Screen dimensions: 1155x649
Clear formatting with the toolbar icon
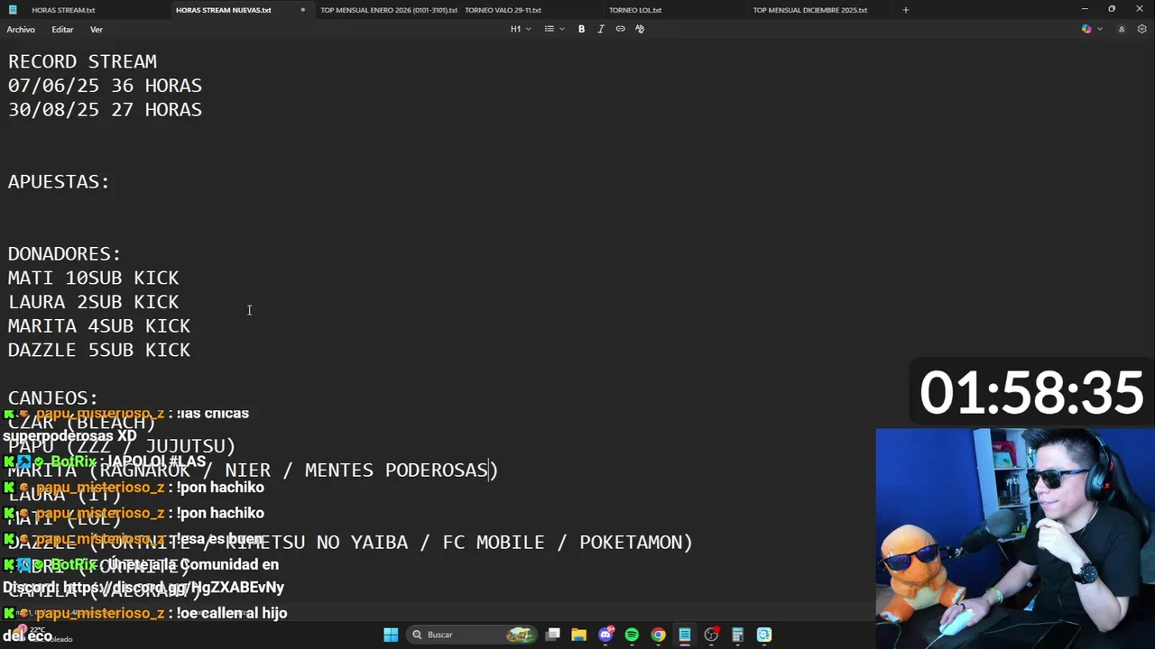coord(640,29)
